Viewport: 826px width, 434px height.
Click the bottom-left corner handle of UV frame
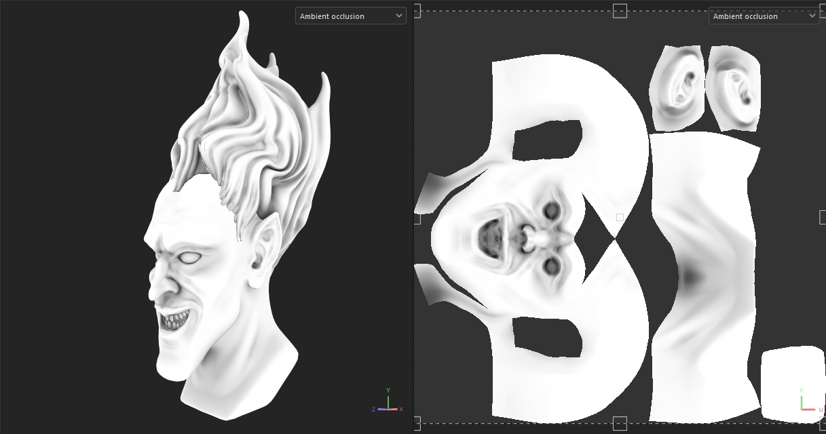click(x=417, y=424)
